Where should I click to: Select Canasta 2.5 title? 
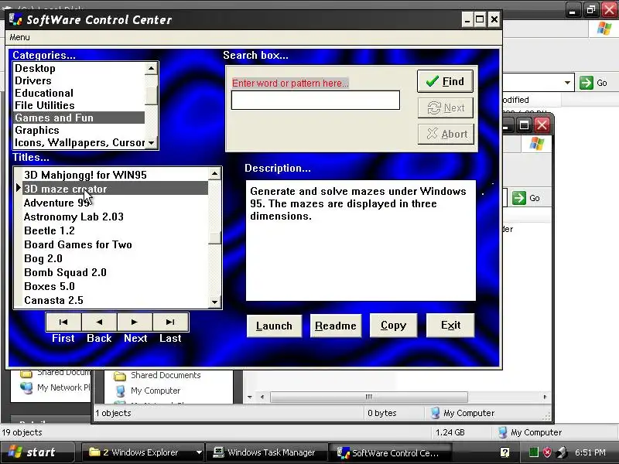pos(115,300)
